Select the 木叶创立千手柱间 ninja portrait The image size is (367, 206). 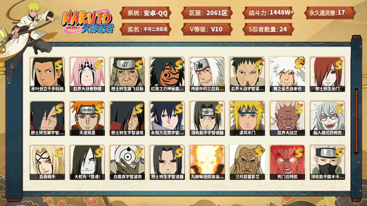point(47,74)
